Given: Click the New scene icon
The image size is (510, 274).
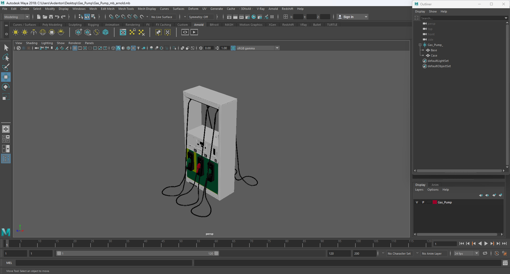Looking at the screenshot, I should tap(39, 17).
